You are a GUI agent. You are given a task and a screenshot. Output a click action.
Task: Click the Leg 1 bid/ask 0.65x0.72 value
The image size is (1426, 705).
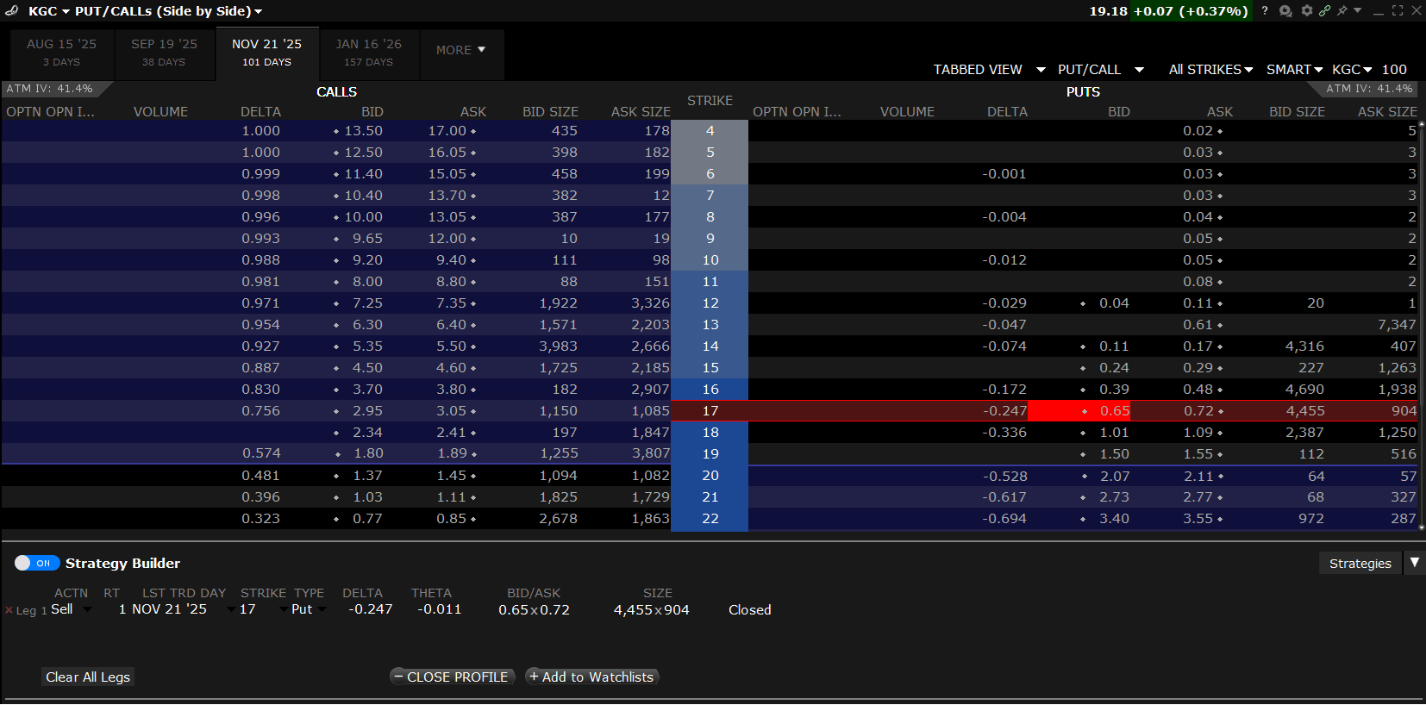[534, 610]
